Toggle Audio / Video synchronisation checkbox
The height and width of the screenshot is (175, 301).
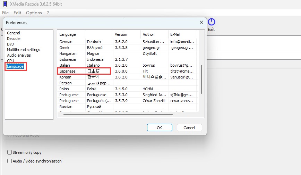[x=10, y=161]
